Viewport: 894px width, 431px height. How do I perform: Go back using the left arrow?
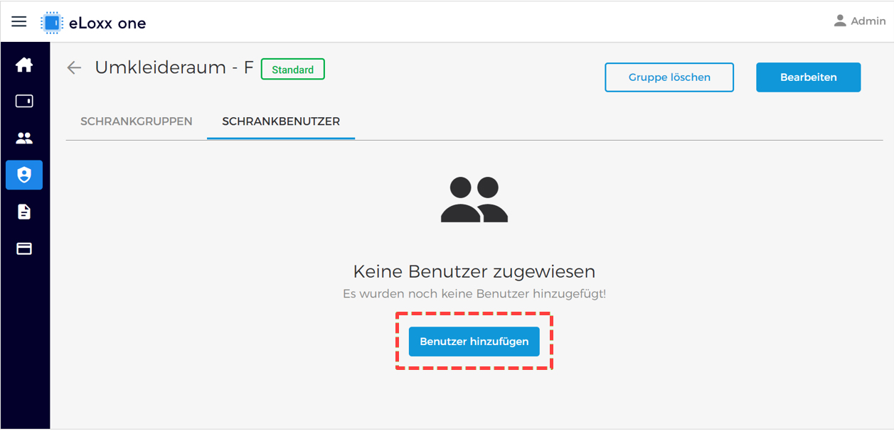(74, 68)
